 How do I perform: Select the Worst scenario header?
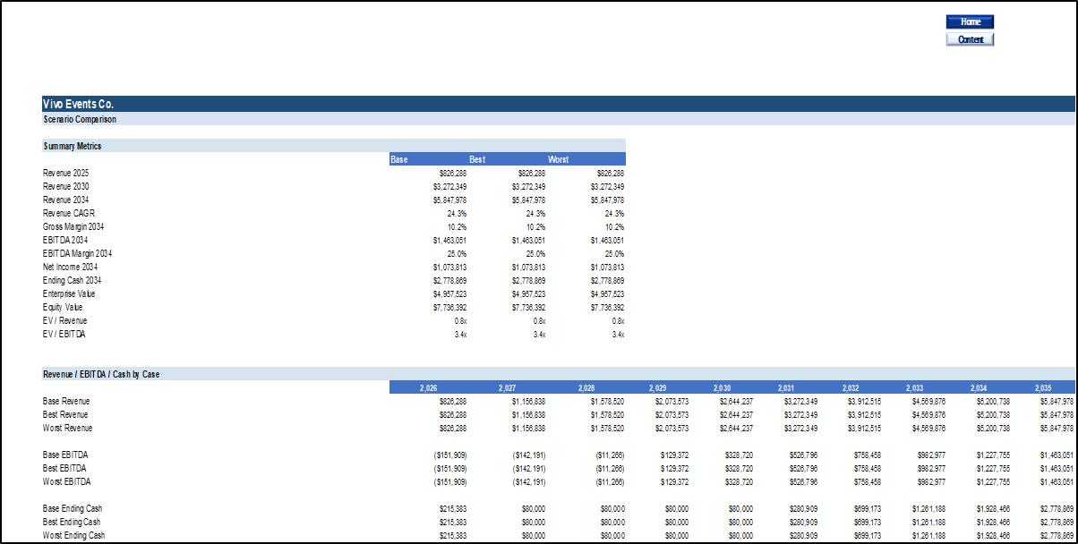(557, 158)
